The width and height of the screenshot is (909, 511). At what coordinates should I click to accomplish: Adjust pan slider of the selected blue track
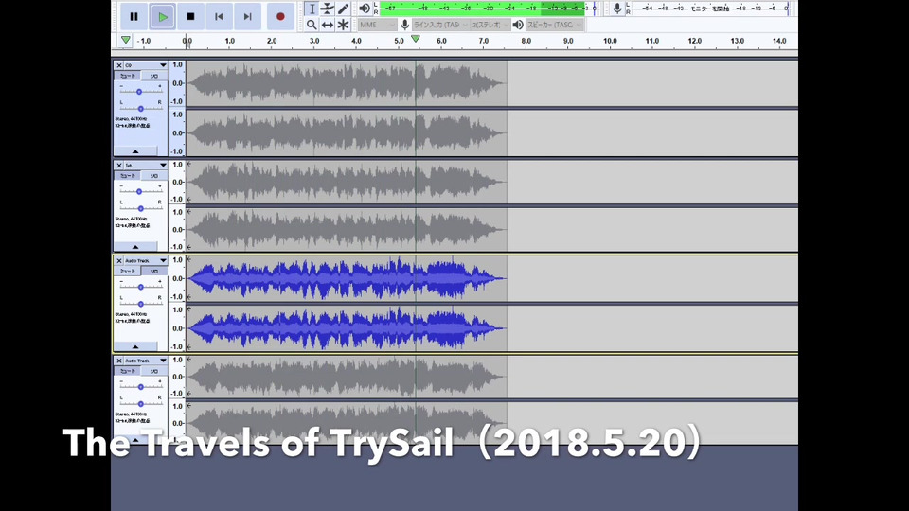click(140, 304)
